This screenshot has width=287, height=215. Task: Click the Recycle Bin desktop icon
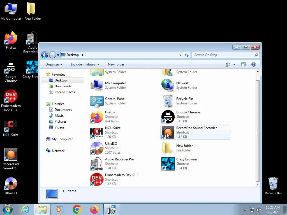pyautogui.click(x=273, y=186)
